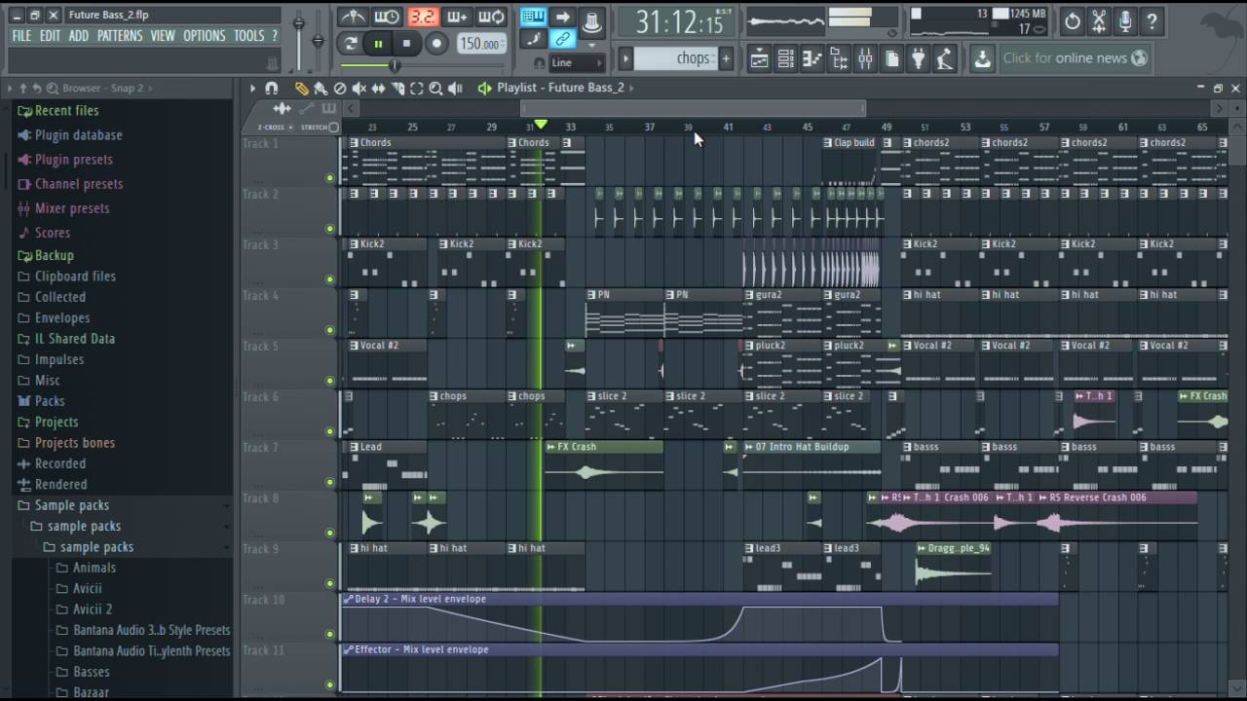
Task: Click the Record button
Action: click(436, 43)
